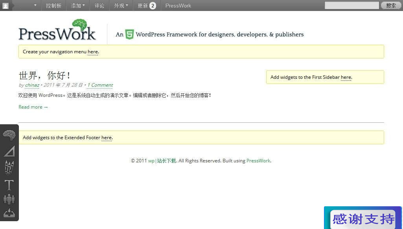Click the 搜索 search button
The height and width of the screenshot is (229, 403).
(391, 5)
